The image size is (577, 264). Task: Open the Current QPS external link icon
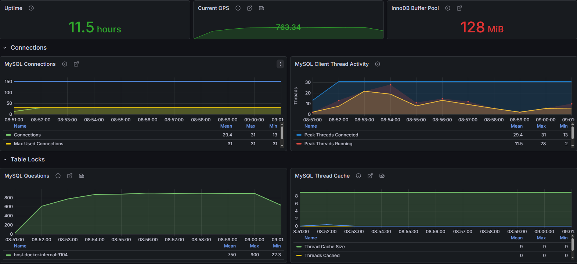[x=250, y=8]
